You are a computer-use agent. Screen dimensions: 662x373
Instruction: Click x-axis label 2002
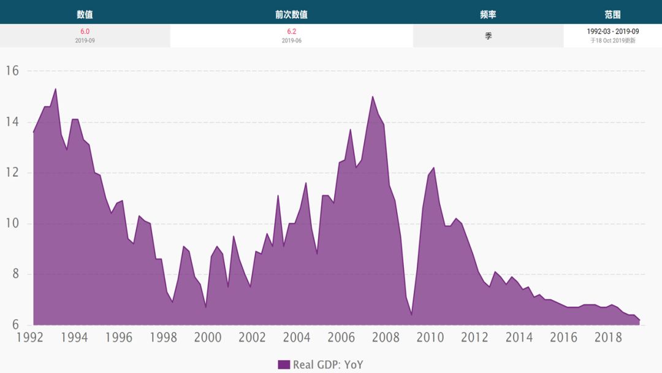[x=252, y=337]
